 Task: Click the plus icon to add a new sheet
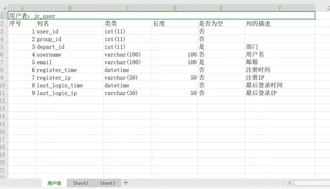pyautogui.click(x=126, y=183)
